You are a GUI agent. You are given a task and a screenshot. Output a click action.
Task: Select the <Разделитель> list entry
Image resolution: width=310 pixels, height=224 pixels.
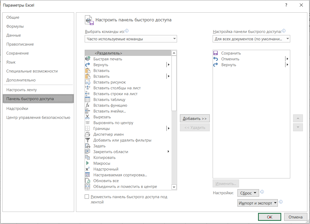pyautogui.click(x=128, y=53)
